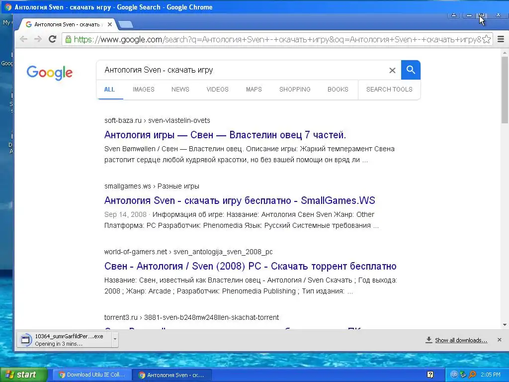509x382 pixels.
Task: Minimize the Chrome window
Action: 469,15
